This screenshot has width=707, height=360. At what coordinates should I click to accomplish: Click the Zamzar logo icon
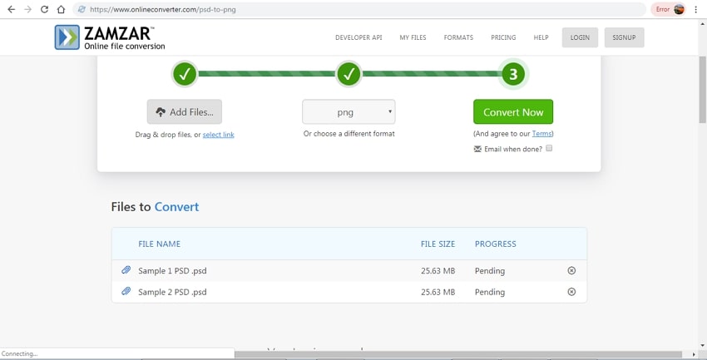pos(67,37)
